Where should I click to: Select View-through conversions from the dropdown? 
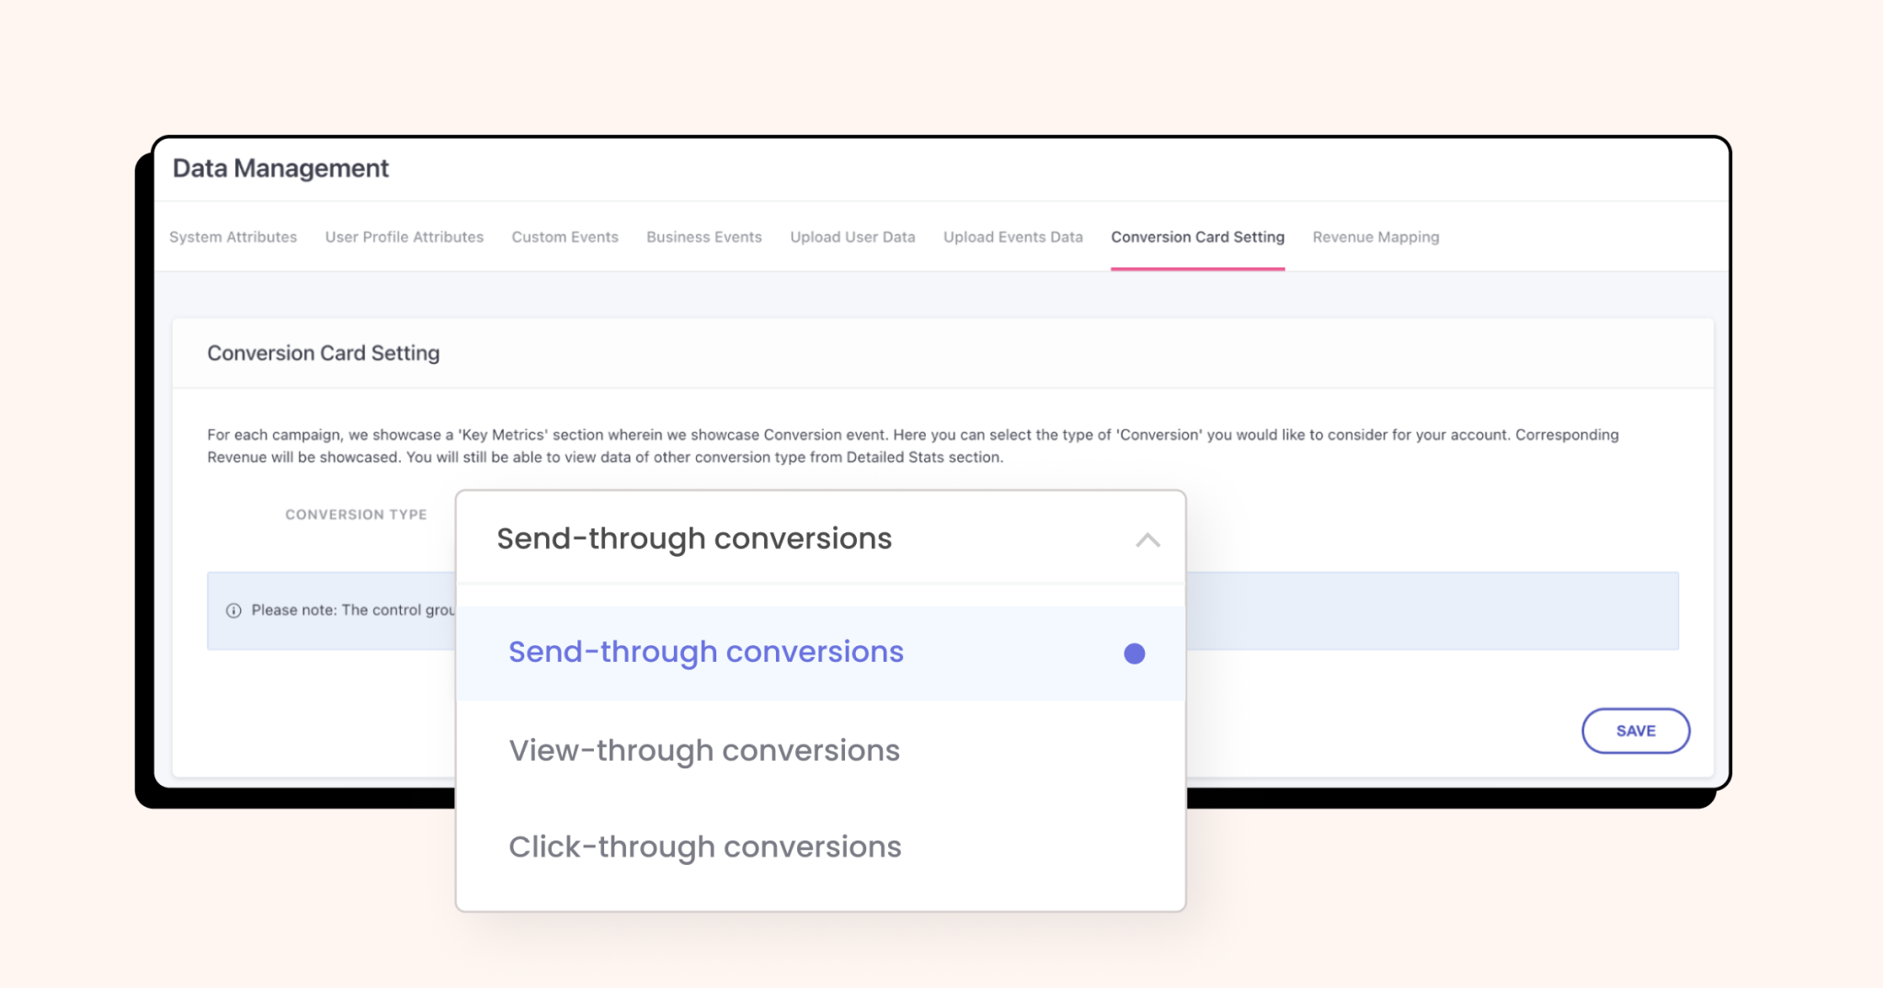coord(704,751)
